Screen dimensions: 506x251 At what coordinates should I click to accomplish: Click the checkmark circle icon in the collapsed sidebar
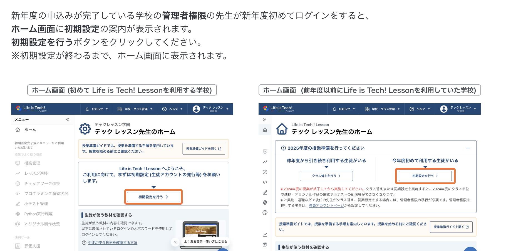click(x=265, y=172)
